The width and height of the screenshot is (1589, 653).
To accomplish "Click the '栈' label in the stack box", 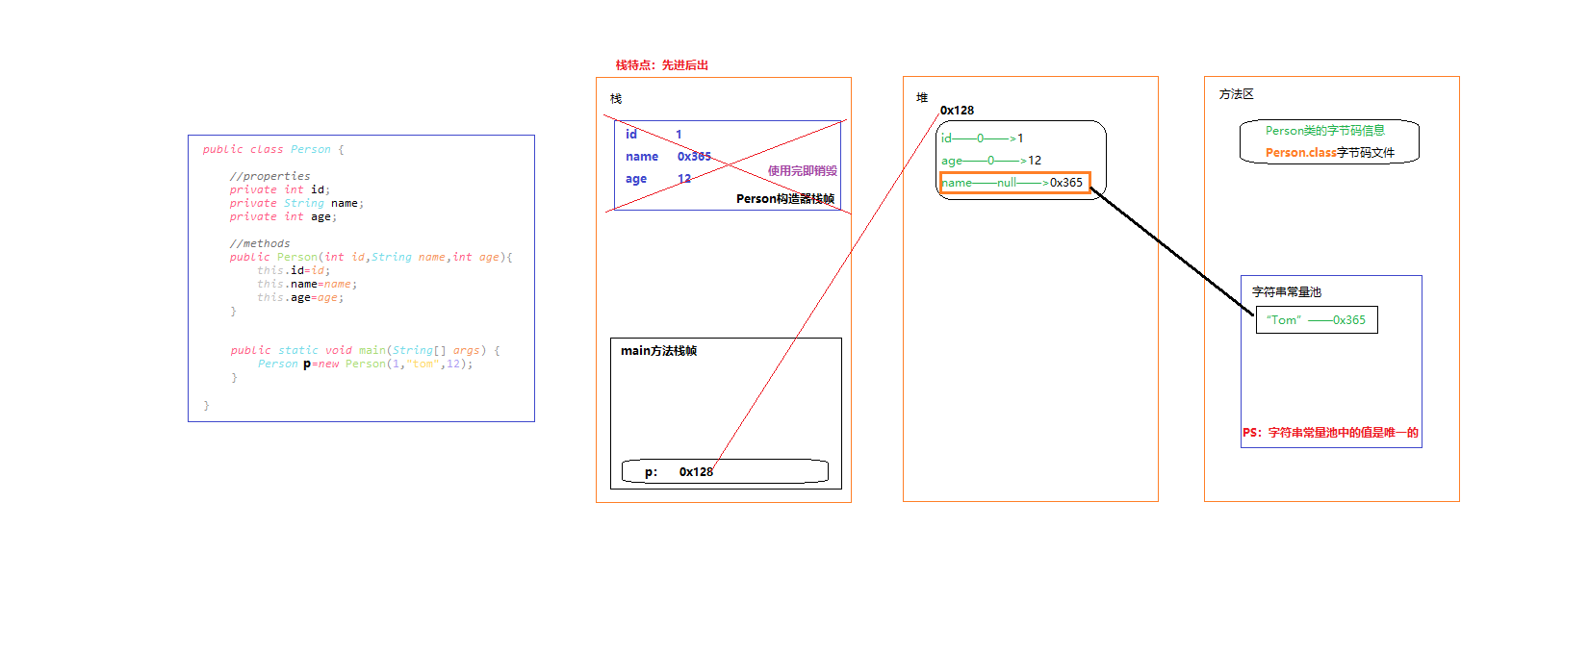I will point(616,99).
